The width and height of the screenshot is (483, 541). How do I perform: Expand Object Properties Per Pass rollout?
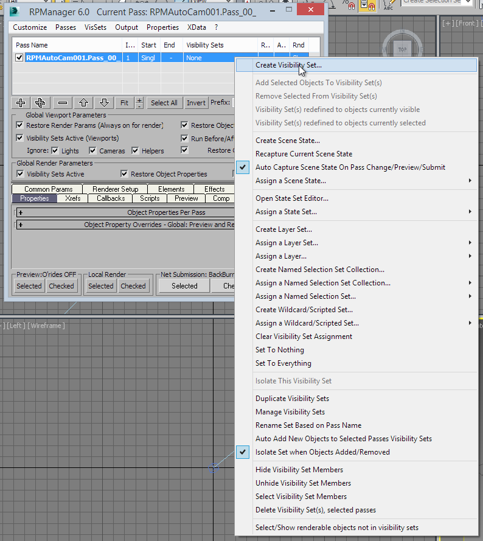pos(20,213)
